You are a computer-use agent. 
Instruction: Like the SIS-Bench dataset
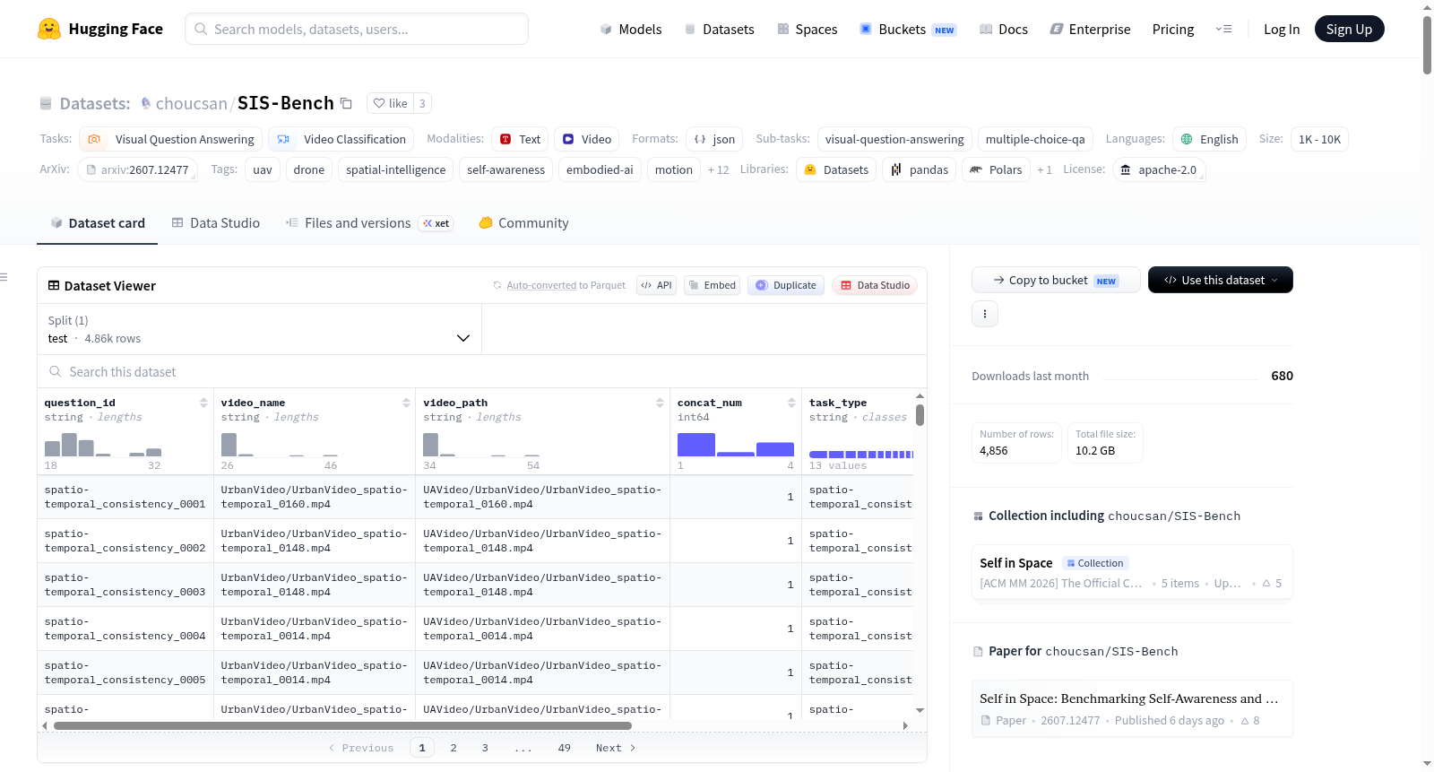tap(390, 103)
